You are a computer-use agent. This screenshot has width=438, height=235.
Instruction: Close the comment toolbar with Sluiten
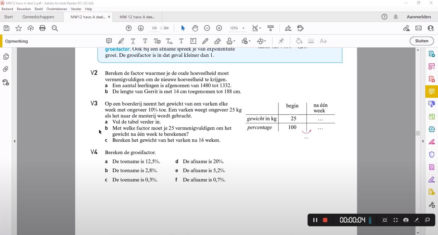coord(422,41)
